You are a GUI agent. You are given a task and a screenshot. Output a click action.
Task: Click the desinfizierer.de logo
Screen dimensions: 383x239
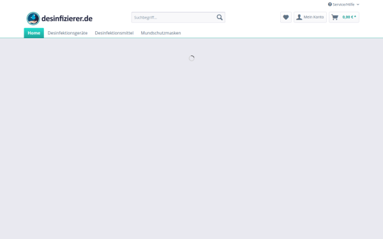tap(59, 18)
